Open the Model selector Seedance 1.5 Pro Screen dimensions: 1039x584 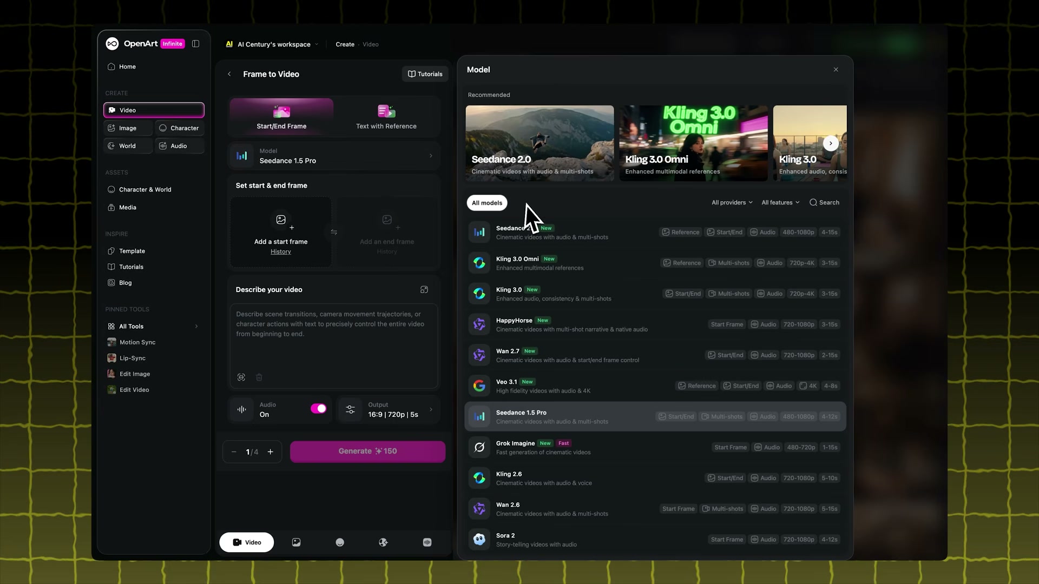point(334,156)
